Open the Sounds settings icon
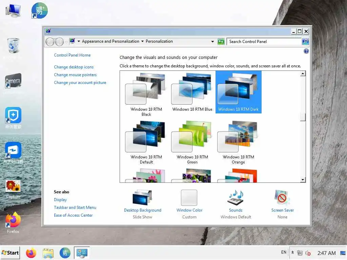347x260 pixels. tap(236, 198)
